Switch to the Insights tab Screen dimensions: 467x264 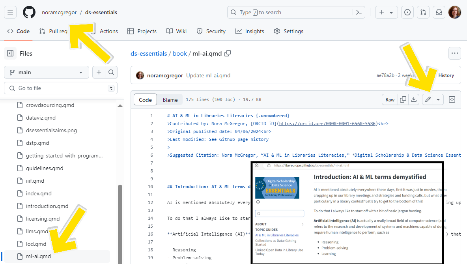pos(250,31)
